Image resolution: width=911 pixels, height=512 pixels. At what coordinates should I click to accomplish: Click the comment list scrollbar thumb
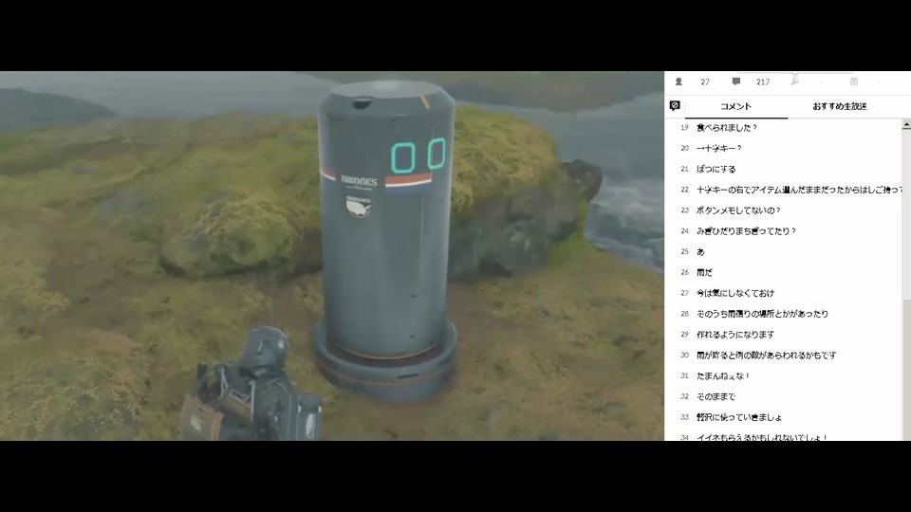tap(906, 369)
